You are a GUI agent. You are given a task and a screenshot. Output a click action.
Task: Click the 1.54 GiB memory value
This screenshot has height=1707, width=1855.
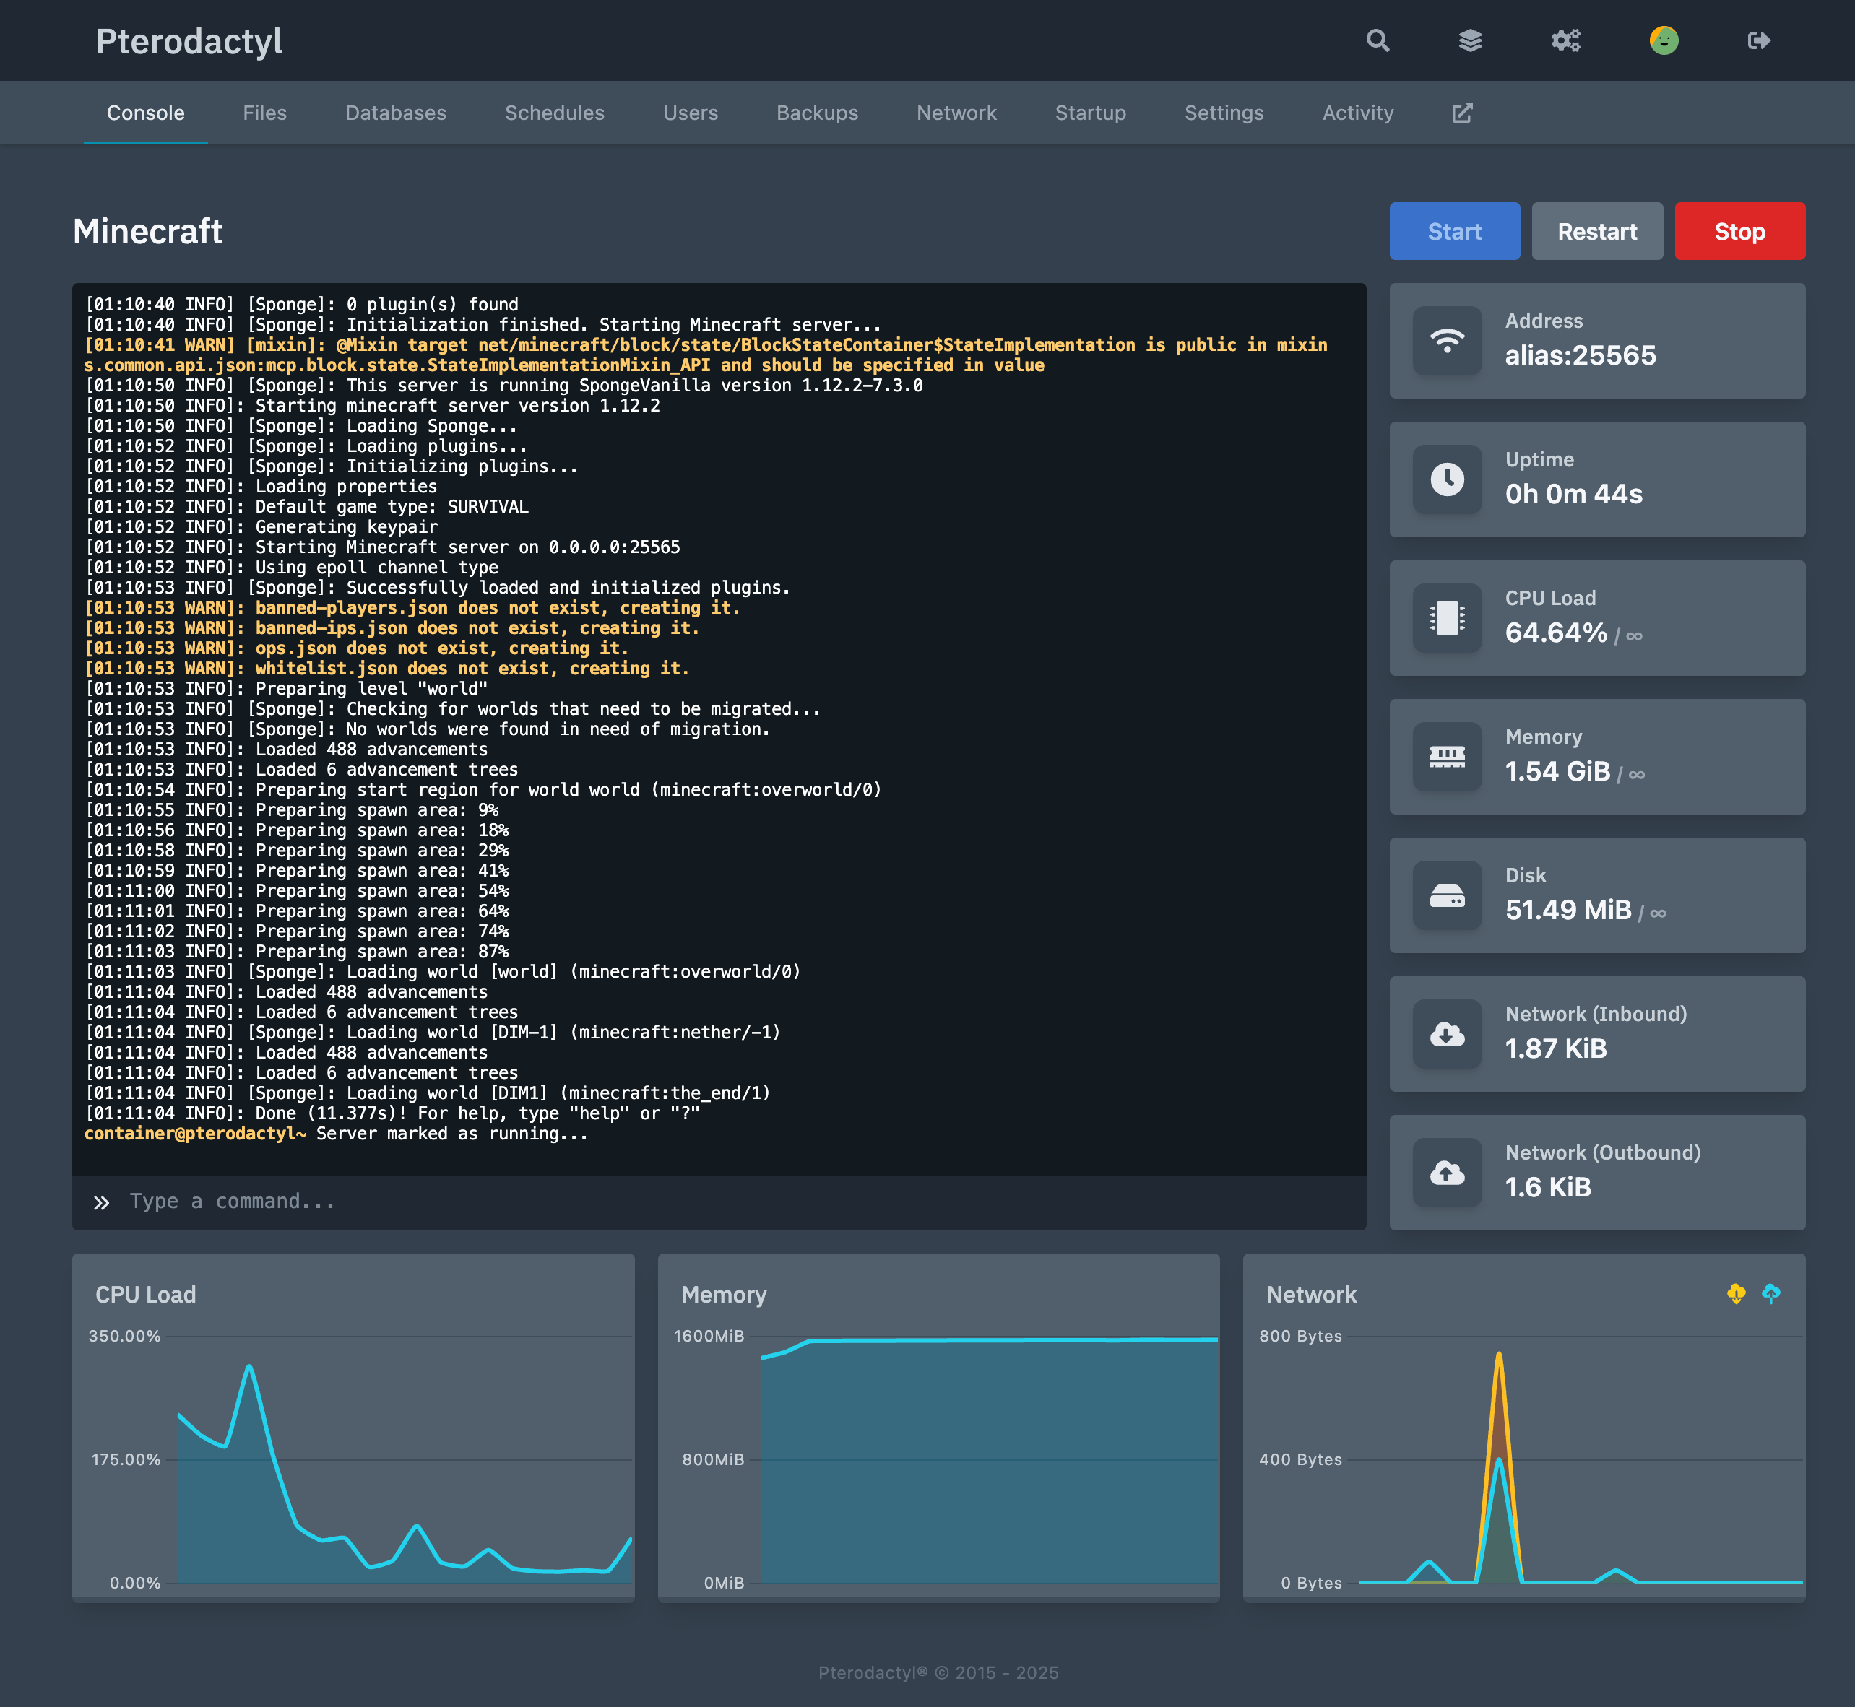click(x=1557, y=771)
